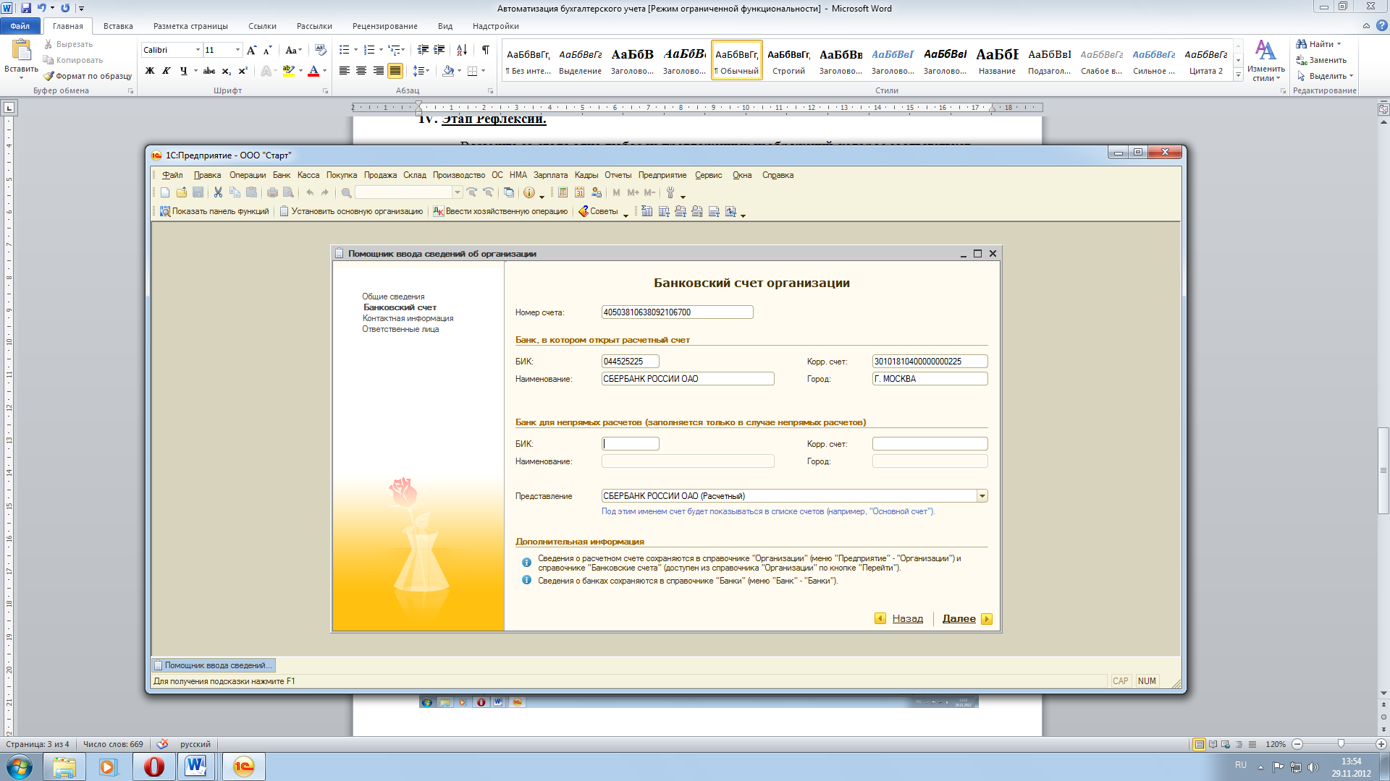Viewport: 1390px width, 781px height.
Task: Click the font color A button in Word
Action: 313,71
